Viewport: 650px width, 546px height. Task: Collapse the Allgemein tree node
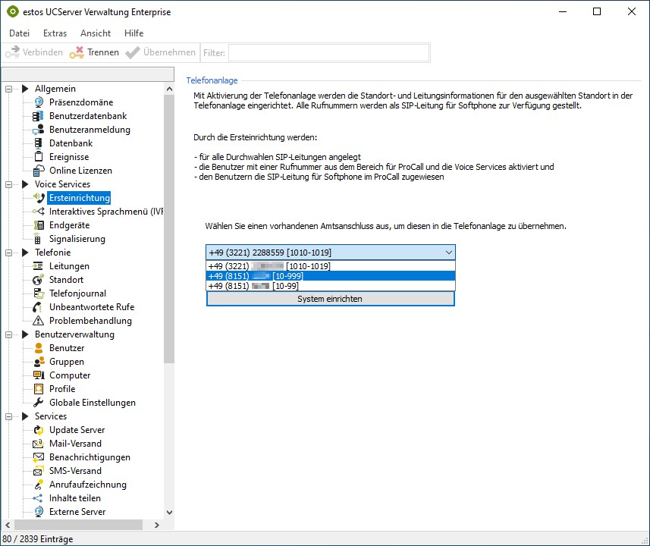click(x=10, y=89)
